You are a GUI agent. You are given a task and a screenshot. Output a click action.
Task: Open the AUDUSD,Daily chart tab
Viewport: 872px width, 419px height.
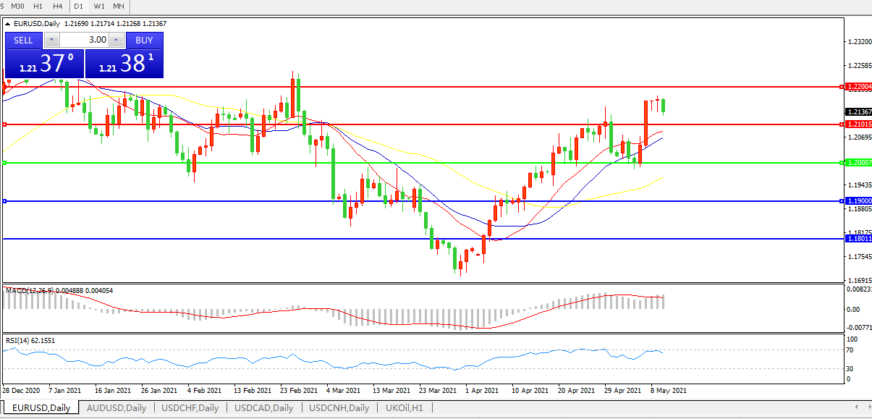(116, 407)
